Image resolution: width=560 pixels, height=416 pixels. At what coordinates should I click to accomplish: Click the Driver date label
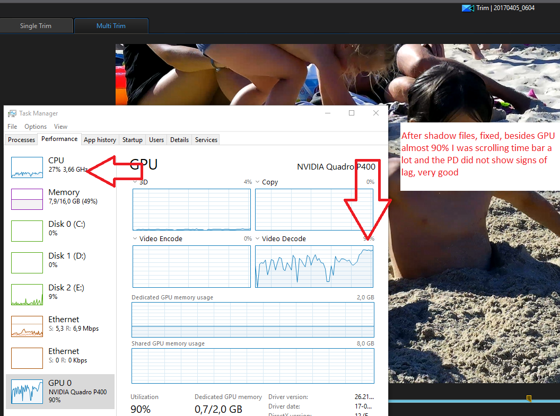[x=284, y=406]
